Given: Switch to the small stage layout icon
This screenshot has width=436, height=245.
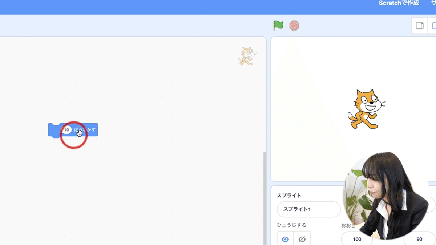Looking at the screenshot, I should tap(420, 25).
